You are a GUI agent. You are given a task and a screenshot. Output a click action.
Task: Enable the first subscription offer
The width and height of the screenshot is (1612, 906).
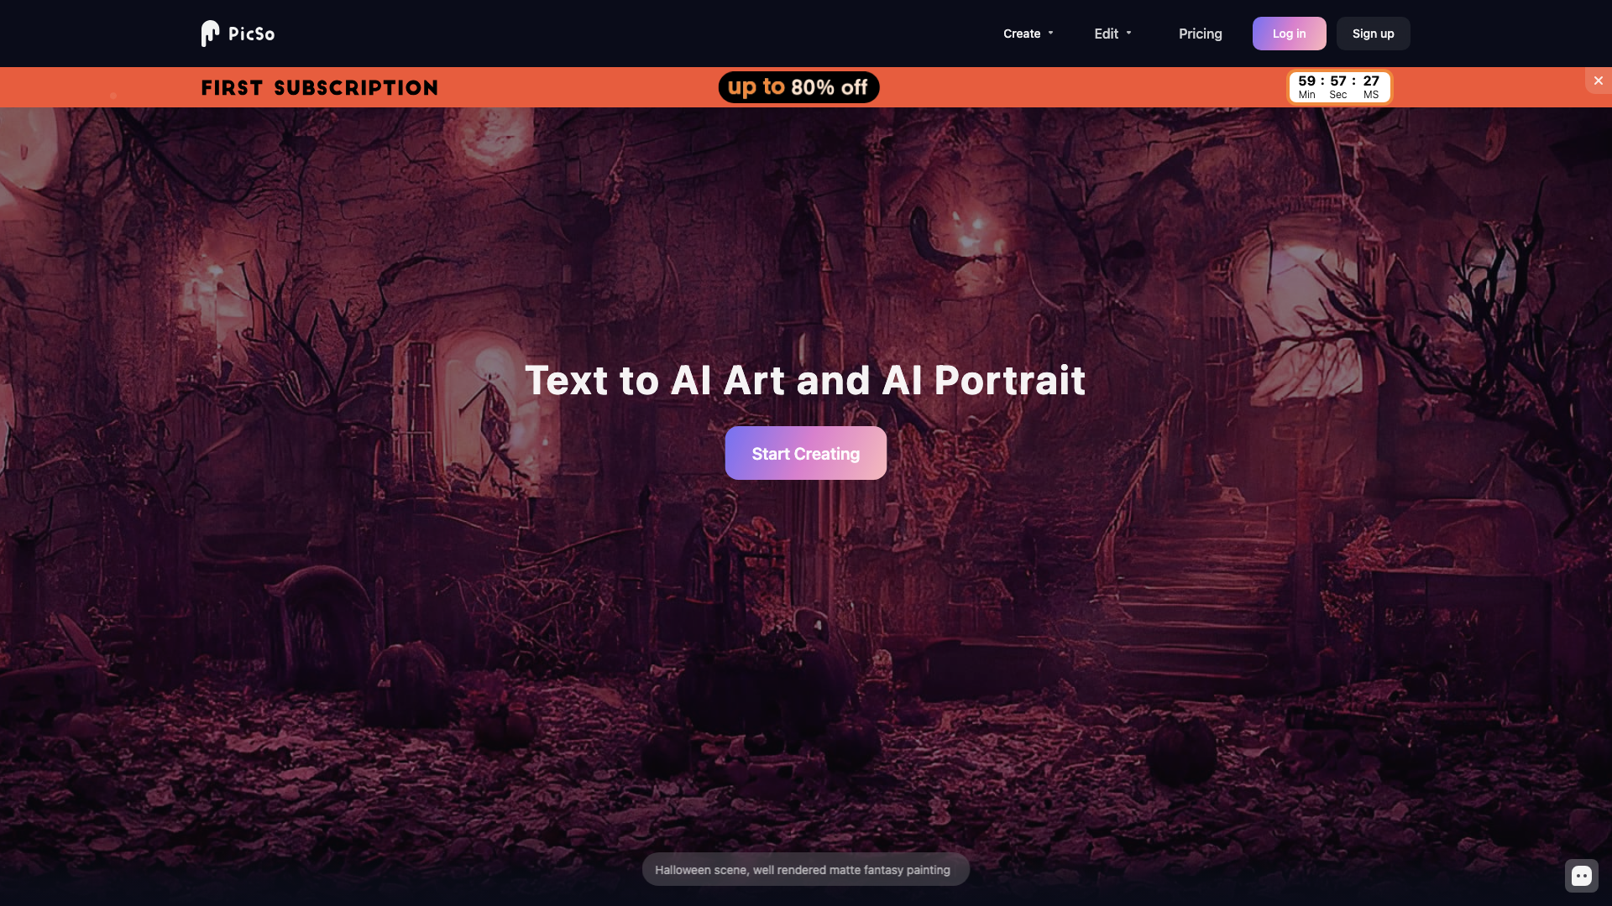click(x=798, y=86)
